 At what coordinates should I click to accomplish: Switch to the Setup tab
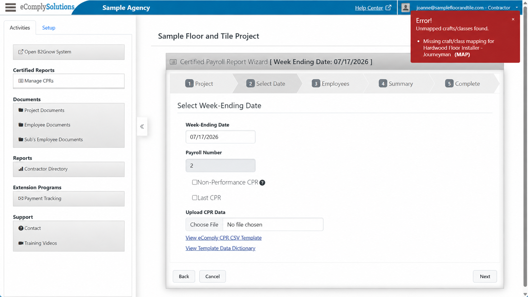(x=49, y=28)
